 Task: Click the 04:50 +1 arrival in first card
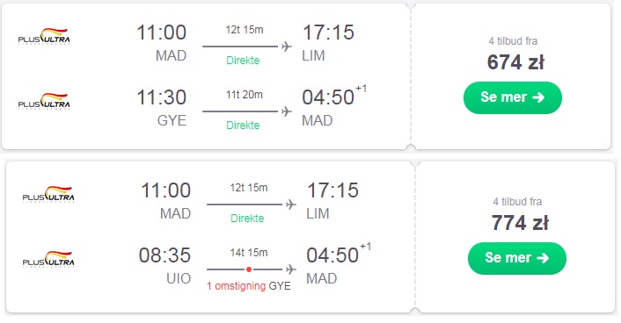pos(334,96)
